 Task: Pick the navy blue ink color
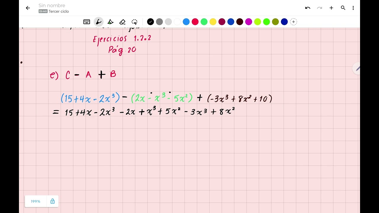coord(284,22)
